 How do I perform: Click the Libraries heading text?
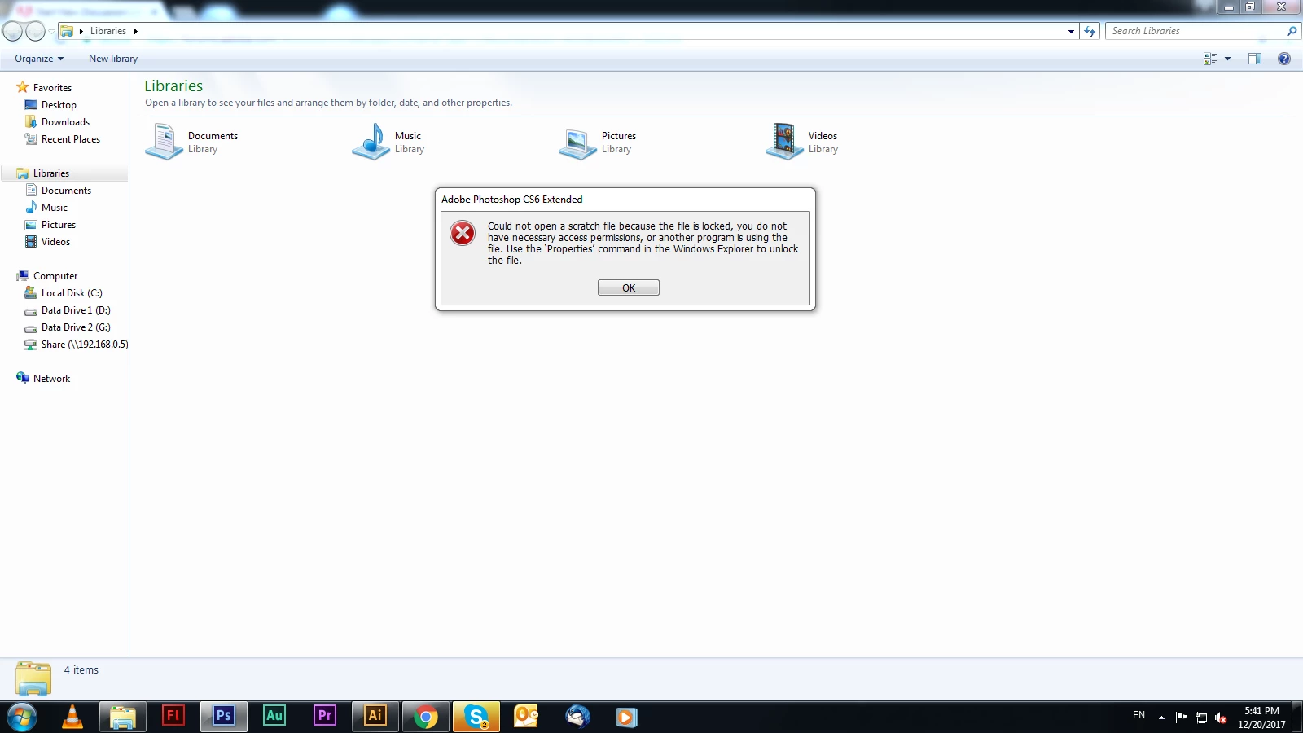click(173, 86)
